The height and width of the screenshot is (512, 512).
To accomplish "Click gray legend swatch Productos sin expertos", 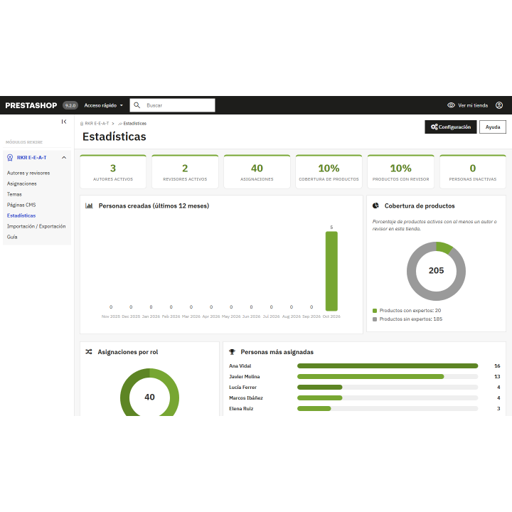I will click(x=375, y=319).
